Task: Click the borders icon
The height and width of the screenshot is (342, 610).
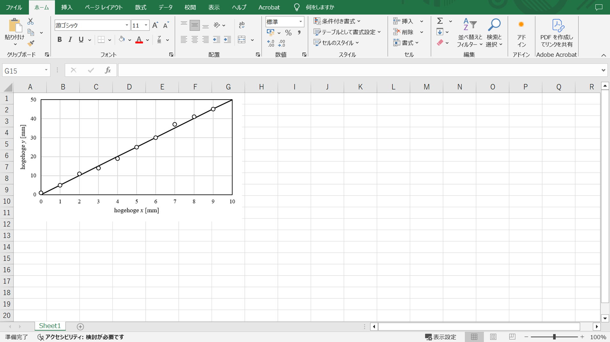Action: (101, 39)
